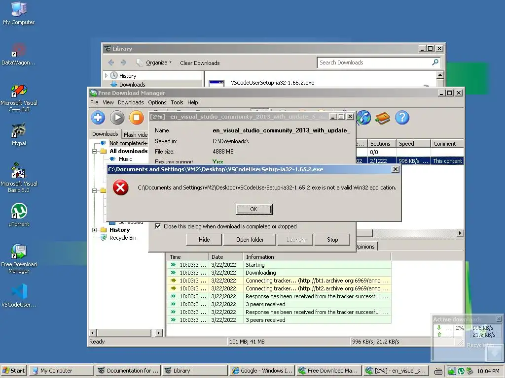Open the Organize dropdown in Library
This screenshot has height=378, width=505.
point(158,63)
